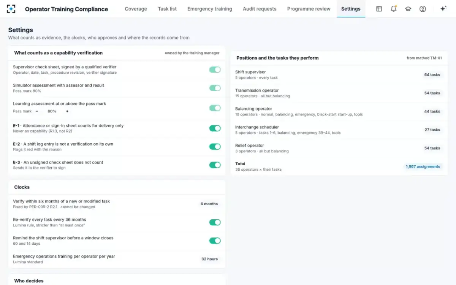456x285 pixels.
Task: Disable Re-verify every task every 36 months
Action: click(215, 222)
